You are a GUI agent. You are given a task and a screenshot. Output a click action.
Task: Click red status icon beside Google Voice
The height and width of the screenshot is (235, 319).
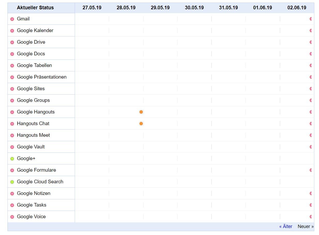[12, 217]
